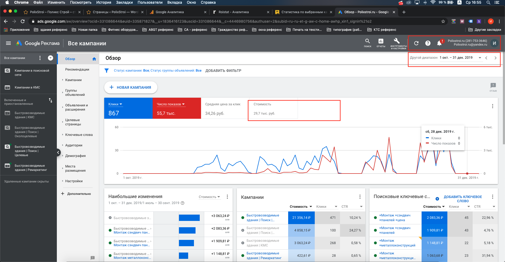Open the search tool (Поиск)

tap(367, 43)
